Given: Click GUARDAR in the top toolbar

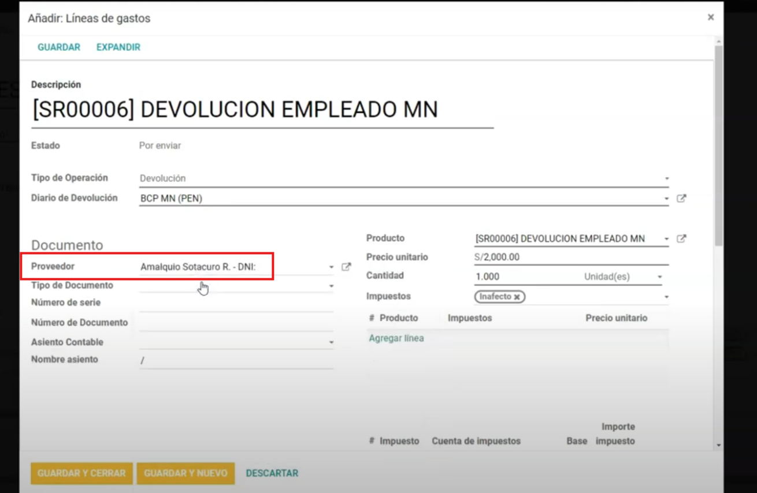Looking at the screenshot, I should click(x=59, y=47).
